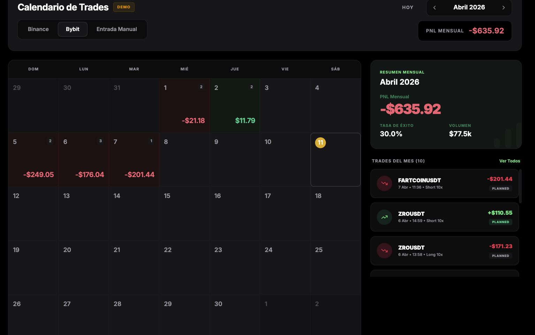Screen dimensions: 535x335
Task: Click the green uptrend icon on winning ZROUSDT trade
Action: (384, 217)
